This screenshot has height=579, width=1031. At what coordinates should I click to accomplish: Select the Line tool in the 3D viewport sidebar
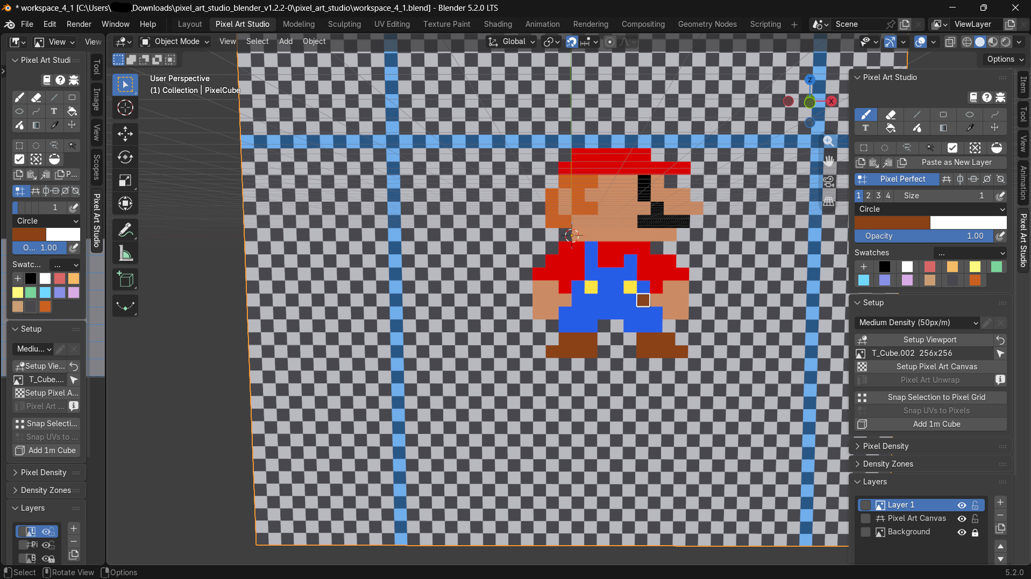pyautogui.click(x=917, y=115)
